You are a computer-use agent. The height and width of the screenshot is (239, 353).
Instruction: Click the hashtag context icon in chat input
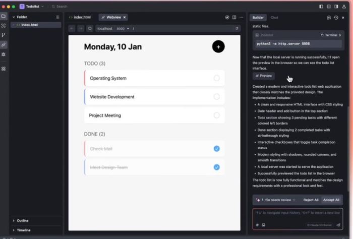(257, 225)
